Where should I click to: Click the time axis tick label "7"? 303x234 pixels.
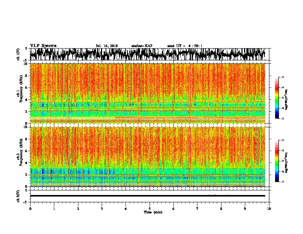pos(197,209)
